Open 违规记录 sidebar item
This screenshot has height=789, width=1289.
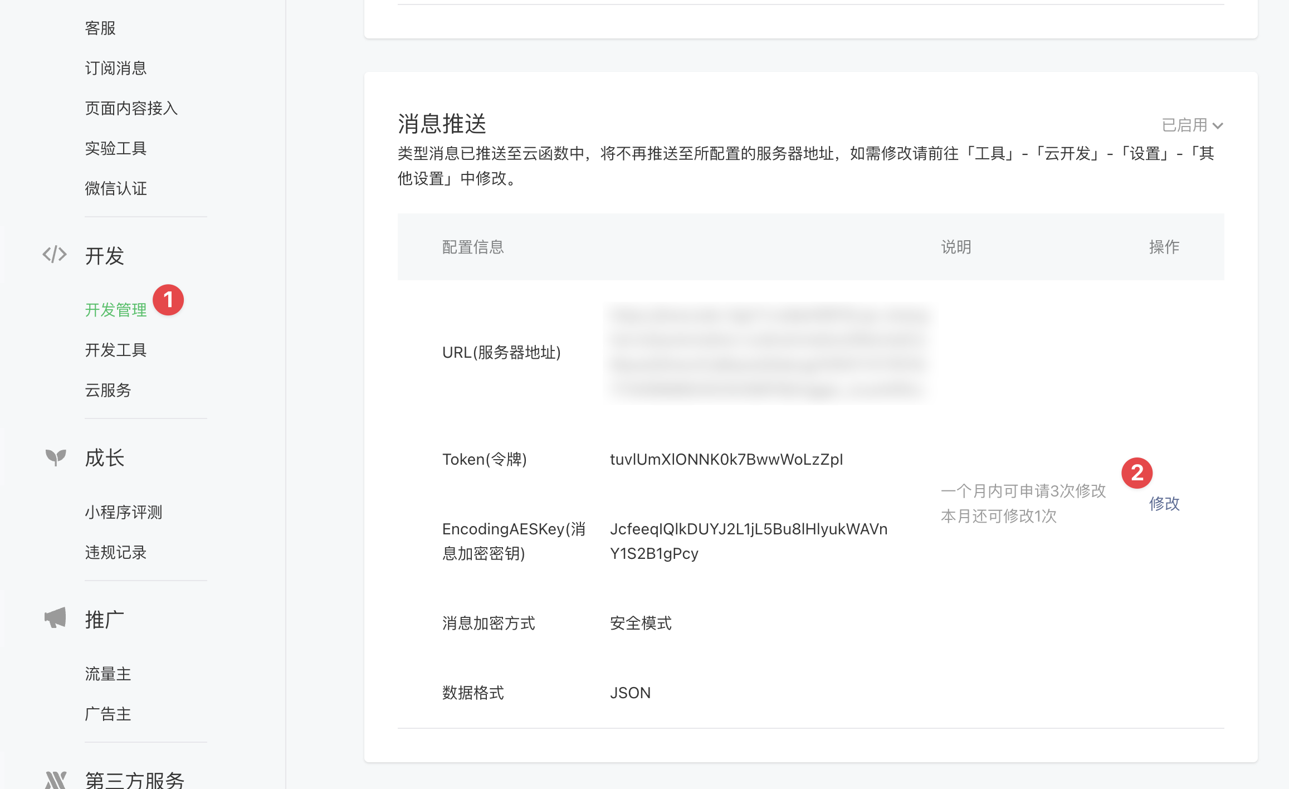(x=116, y=552)
